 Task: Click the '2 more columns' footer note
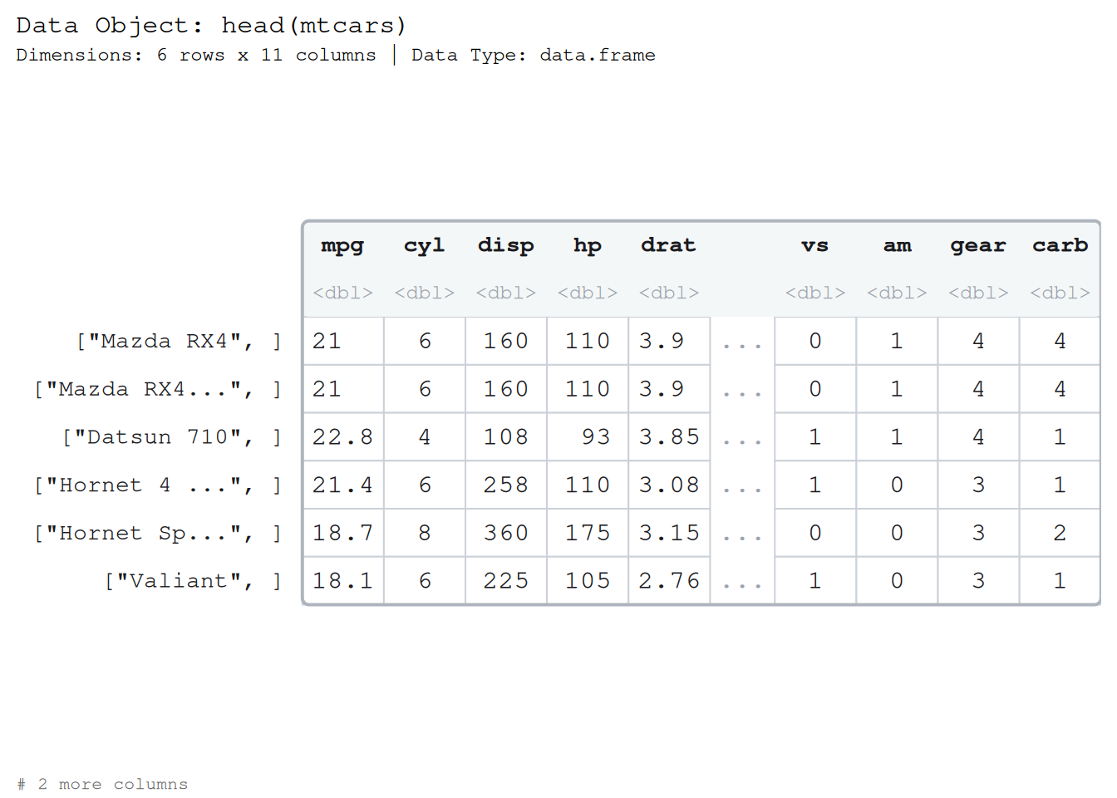click(102, 784)
